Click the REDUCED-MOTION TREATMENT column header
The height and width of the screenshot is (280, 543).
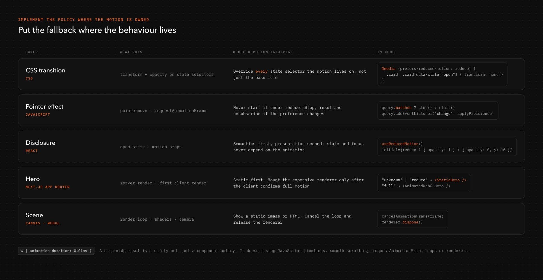[x=263, y=52]
